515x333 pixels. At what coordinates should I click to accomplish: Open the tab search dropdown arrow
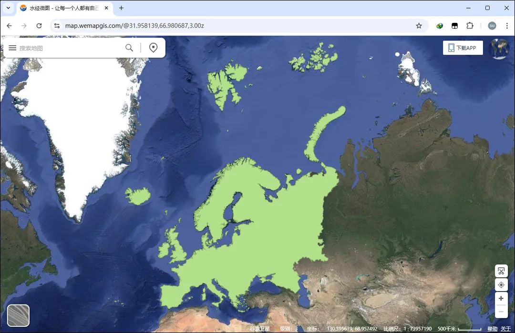[x=8, y=8]
